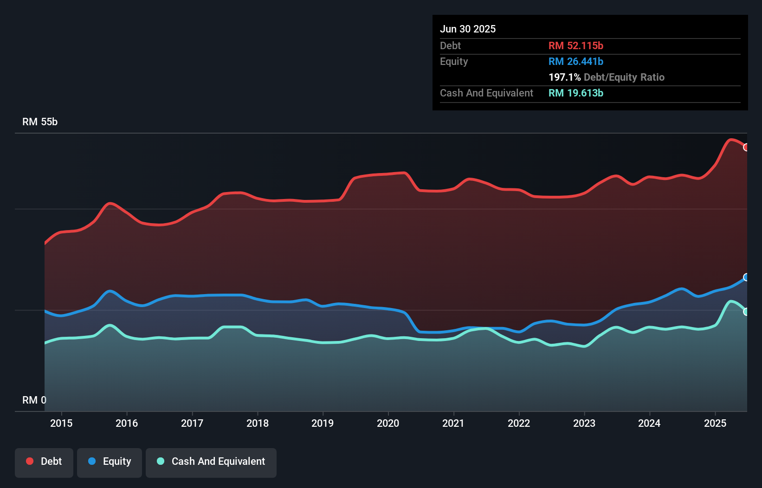Toggle the Cash And Equivalent series visibility
This screenshot has width=762, height=488.
pos(211,462)
